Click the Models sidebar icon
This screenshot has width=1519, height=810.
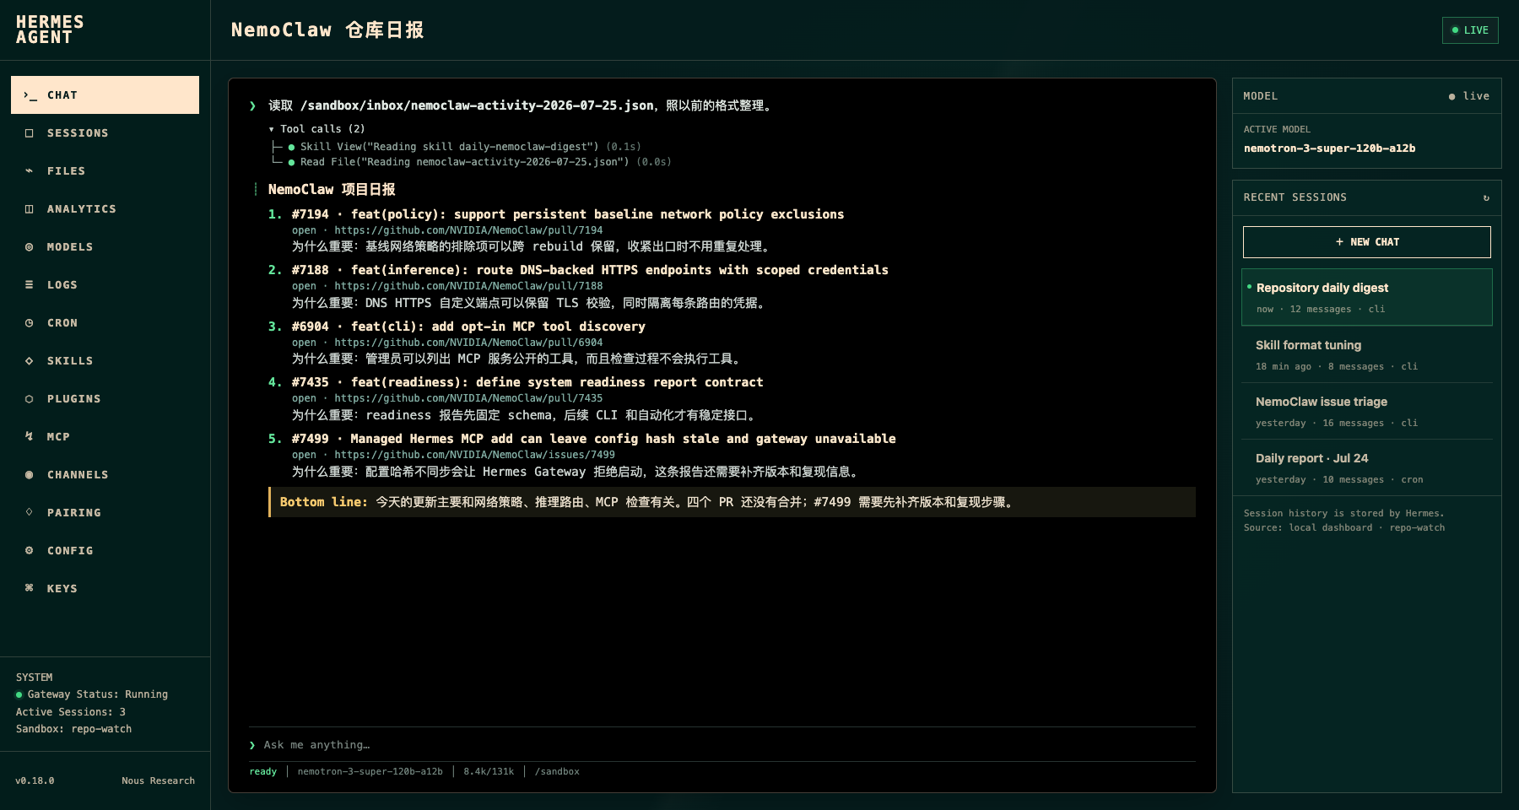(30, 247)
